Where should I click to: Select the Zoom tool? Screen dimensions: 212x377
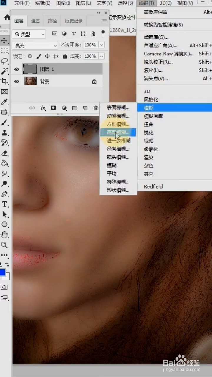pyautogui.click(x=4, y=245)
